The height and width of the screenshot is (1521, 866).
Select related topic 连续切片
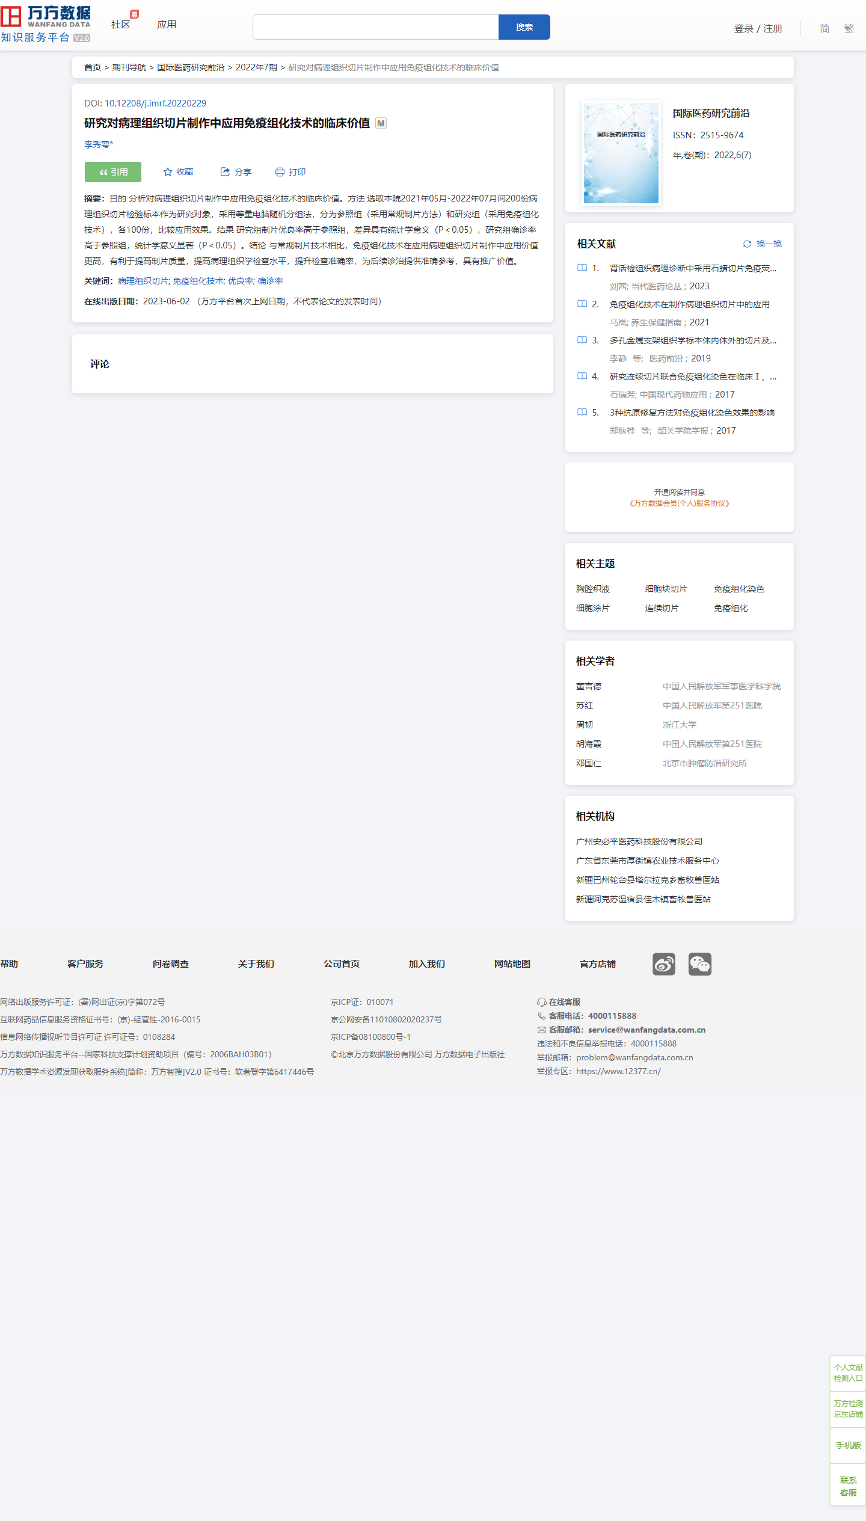point(662,609)
